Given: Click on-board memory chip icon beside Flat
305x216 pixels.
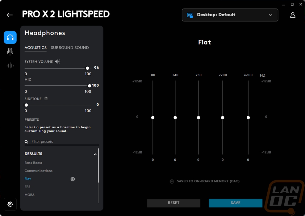Looking at the screenshot, I should pos(73,179).
